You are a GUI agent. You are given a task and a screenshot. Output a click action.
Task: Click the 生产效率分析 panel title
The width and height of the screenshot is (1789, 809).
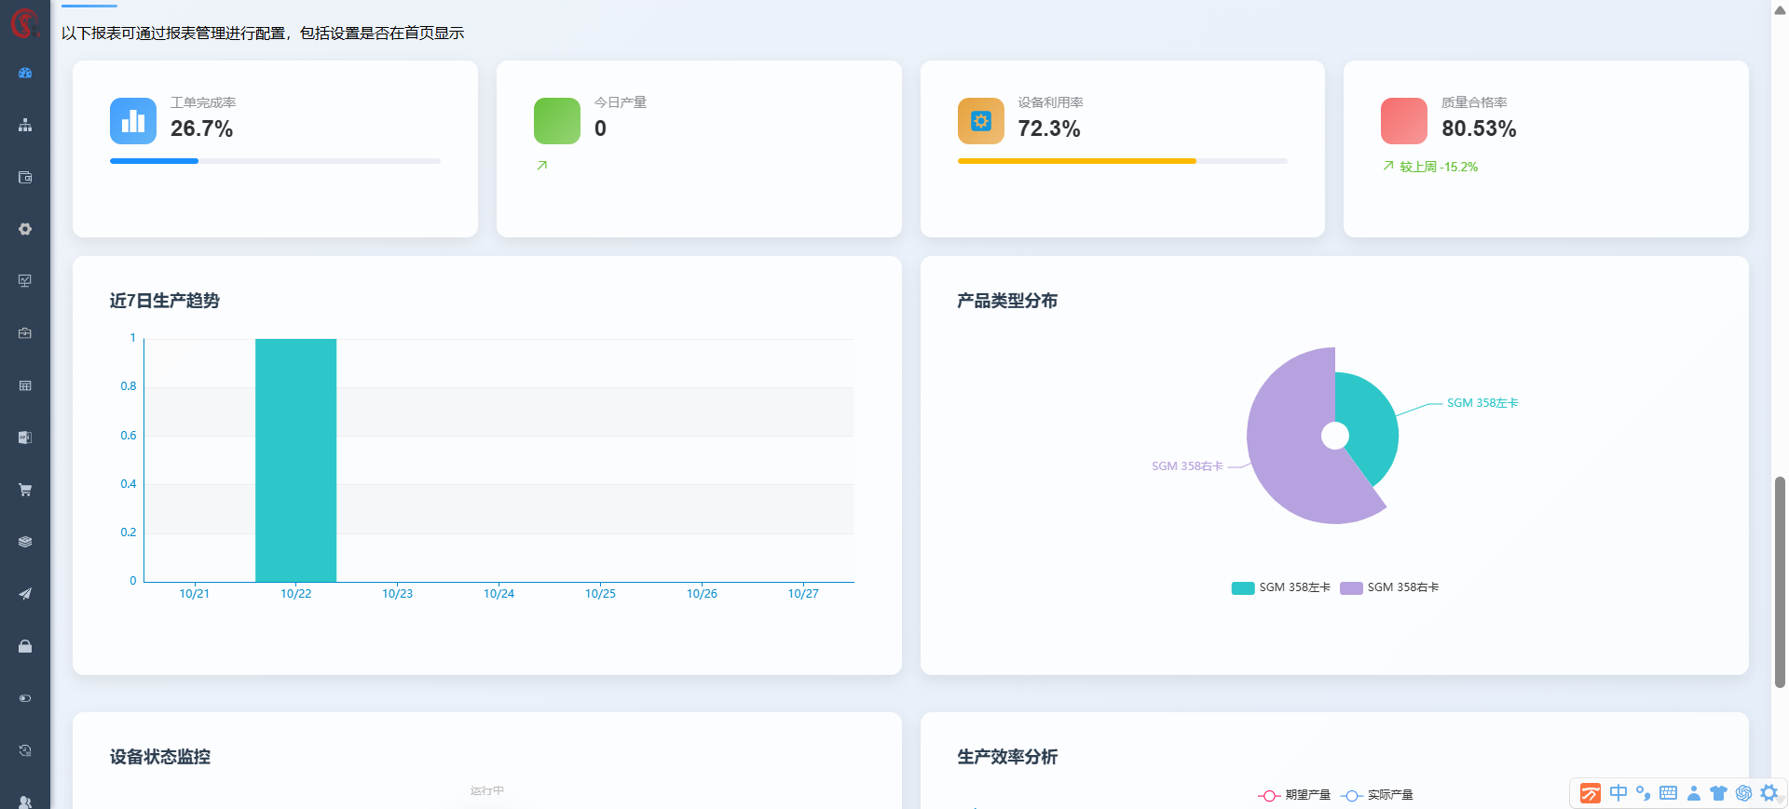1007,757
